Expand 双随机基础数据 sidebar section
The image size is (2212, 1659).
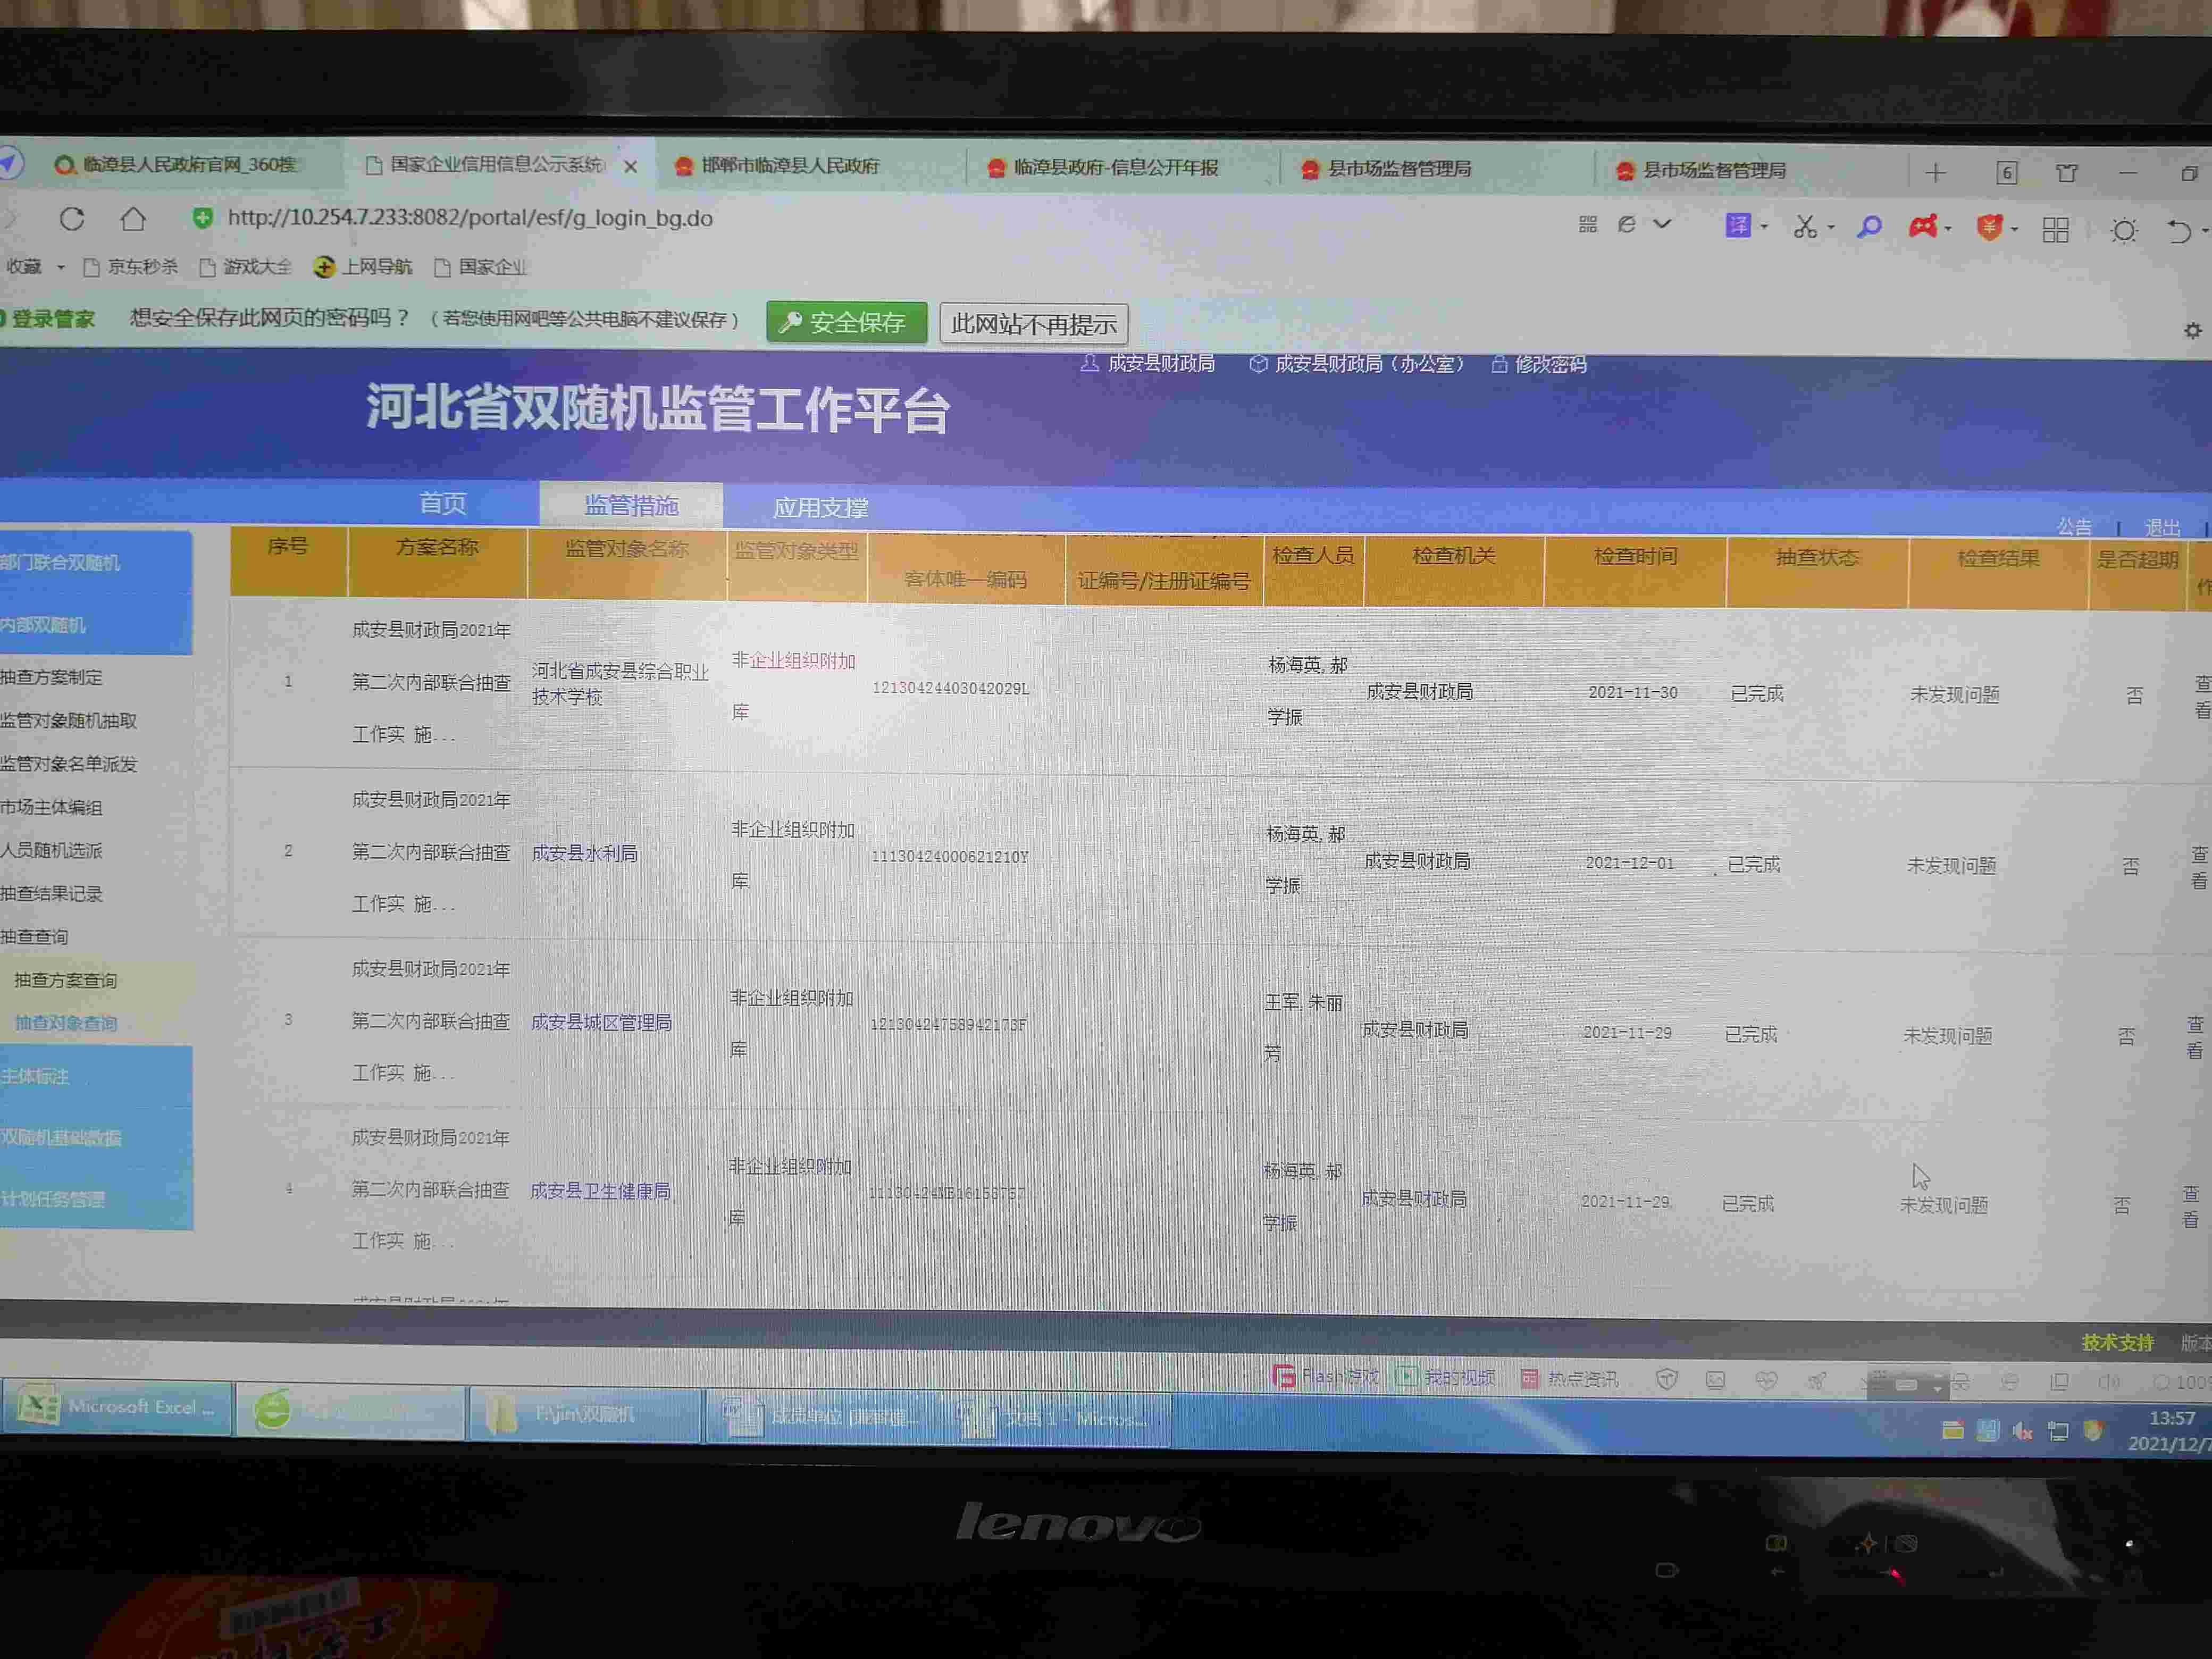tap(95, 1137)
